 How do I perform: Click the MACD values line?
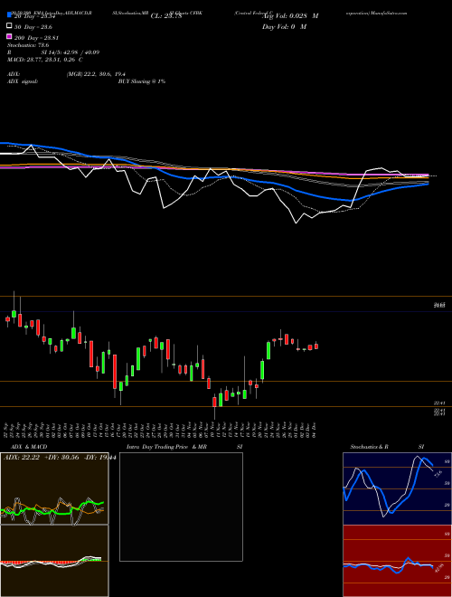tap(45, 60)
